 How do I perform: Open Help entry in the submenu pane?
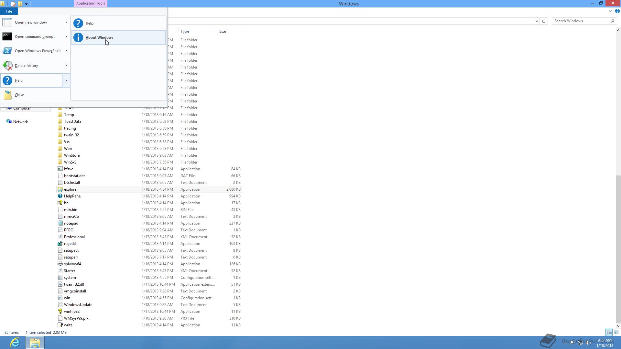pos(118,23)
